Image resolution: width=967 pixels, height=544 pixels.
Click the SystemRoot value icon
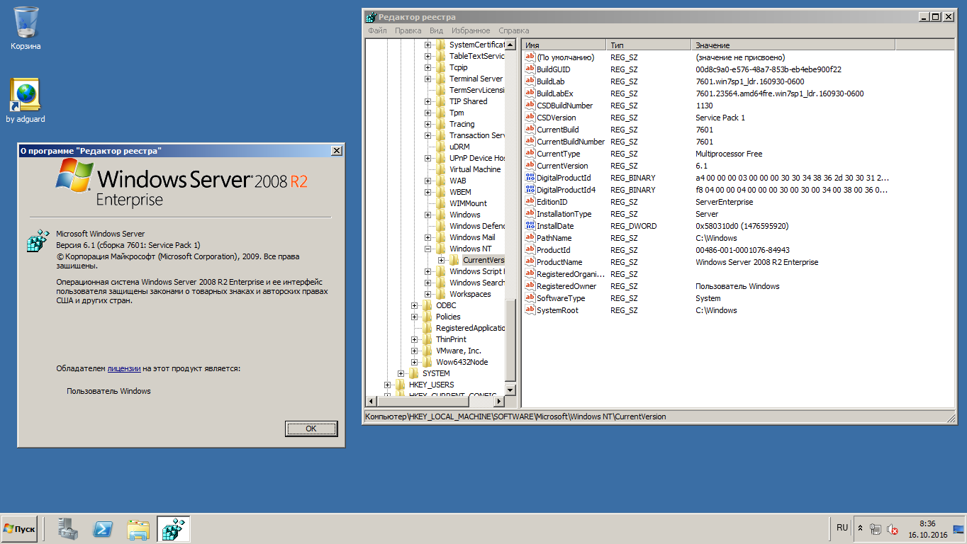click(x=530, y=310)
